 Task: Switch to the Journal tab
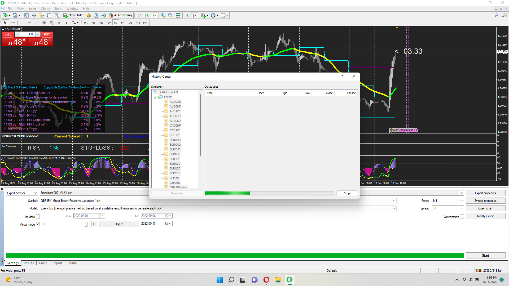[x=72, y=263]
